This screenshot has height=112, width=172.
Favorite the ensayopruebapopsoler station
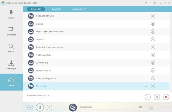click(153, 78)
